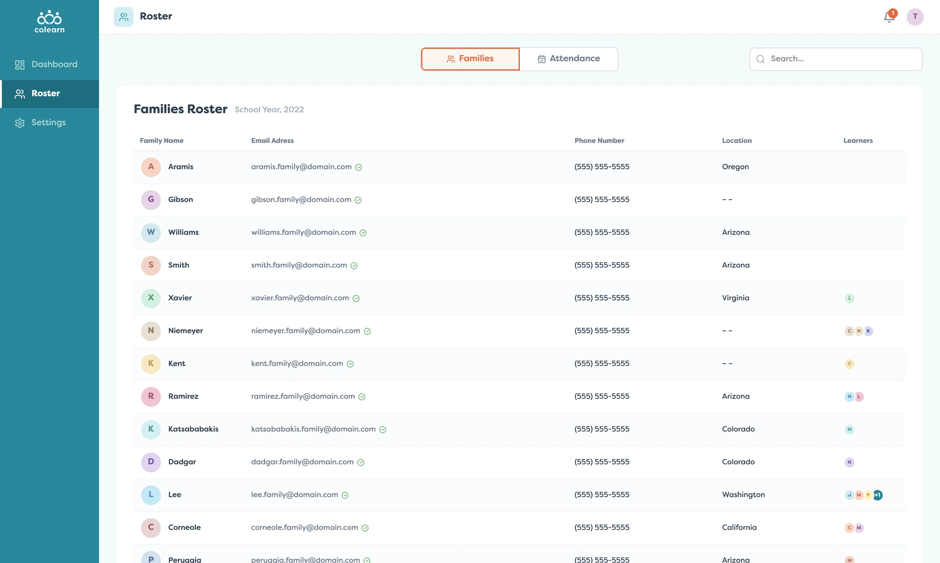Select the Families tab
Viewport: 940px width, 563px height.
click(x=470, y=59)
